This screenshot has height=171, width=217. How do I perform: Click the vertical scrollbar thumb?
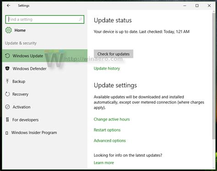point(214,76)
